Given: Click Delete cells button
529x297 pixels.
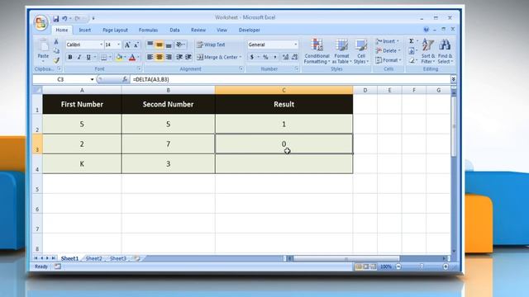Looking at the screenshot, I should (x=388, y=50).
